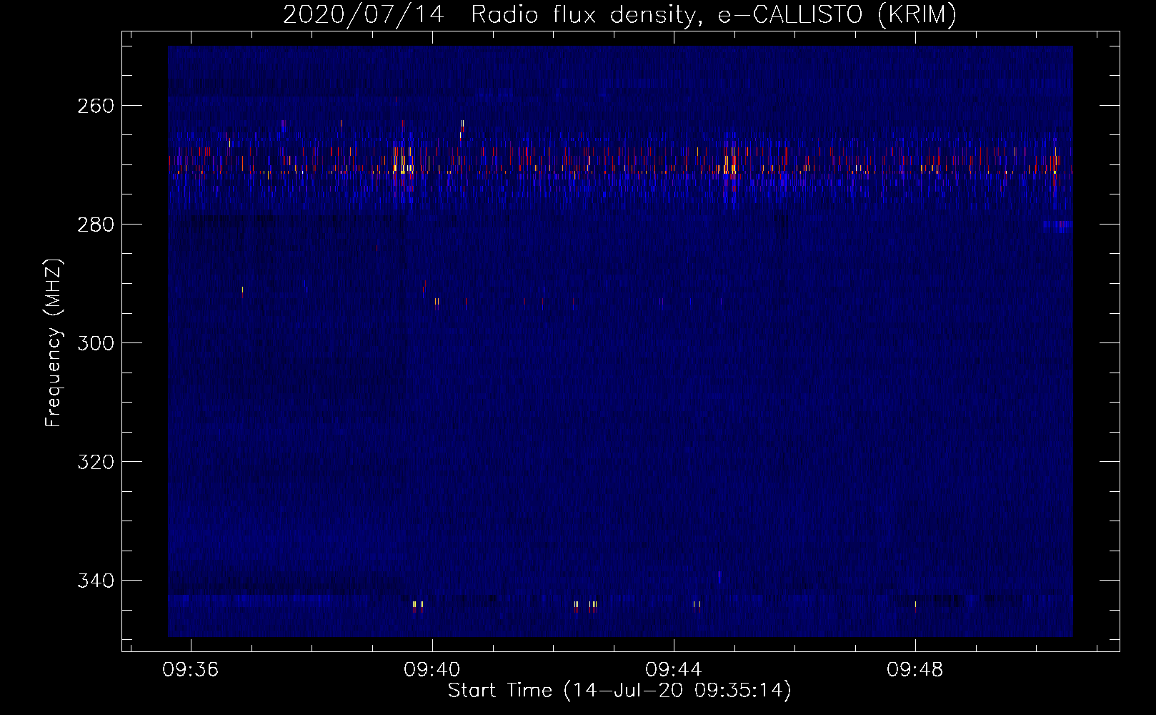Click the 340 frequency tick label

click(95, 581)
